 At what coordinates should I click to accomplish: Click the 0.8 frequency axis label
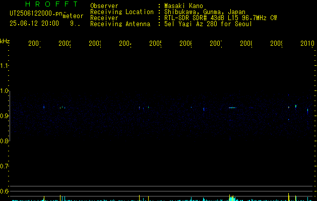coord(4,141)
